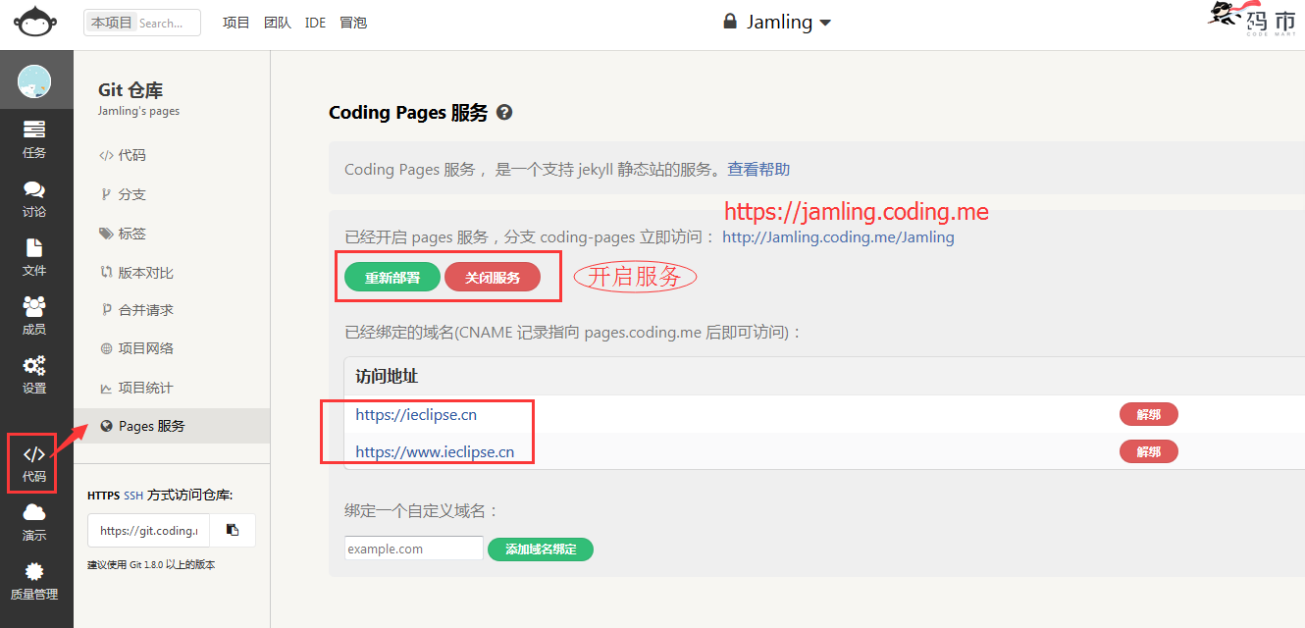Screen dimensions: 1305x628
Task: Click the 重新部署 redeploy button
Action: click(392, 278)
